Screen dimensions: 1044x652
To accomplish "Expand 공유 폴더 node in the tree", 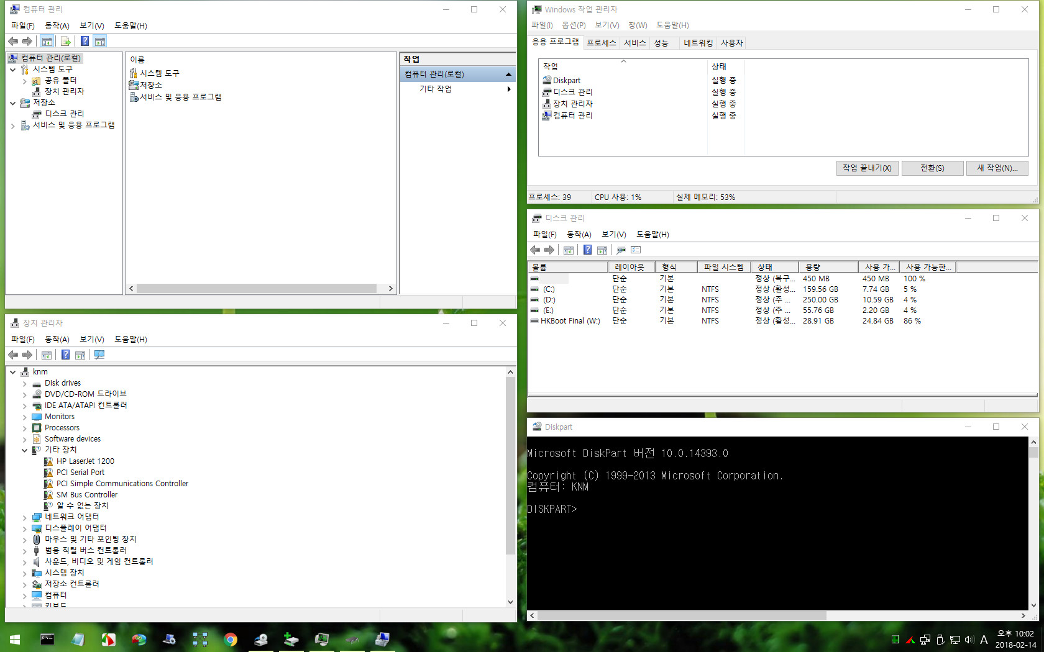I will 24,81.
